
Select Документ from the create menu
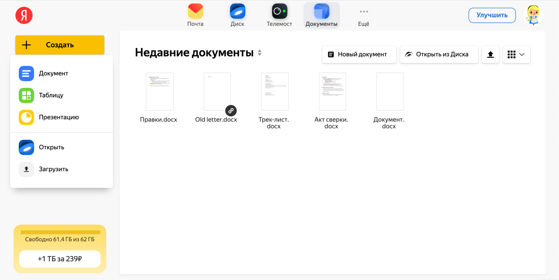coord(53,73)
